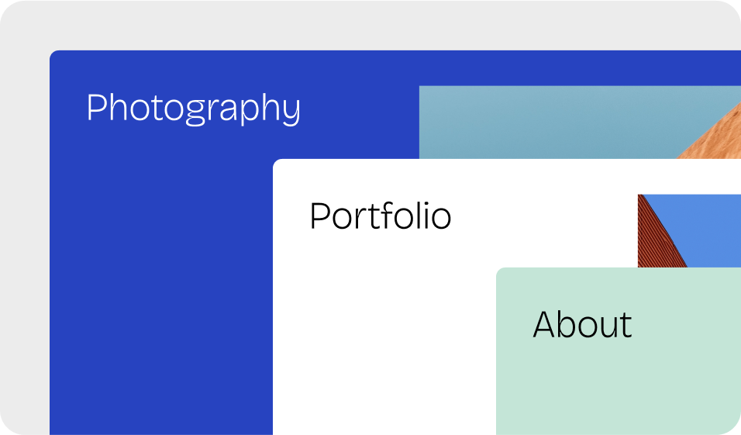Open the sky photo in Photography card
The width and height of the screenshot is (741, 435).
pyautogui.click(x=543, y=120)
